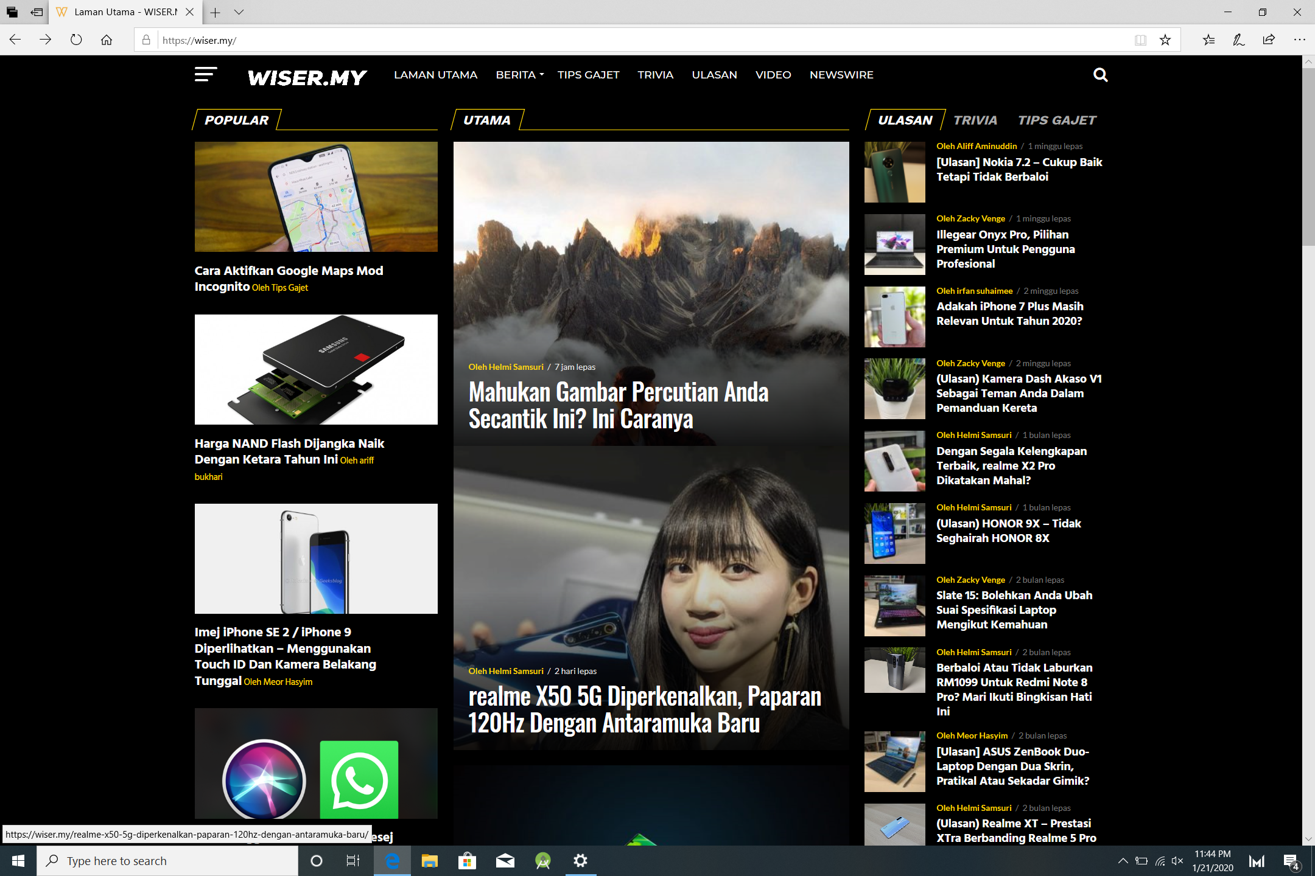Viewport: 1315px width, 876px height.
Task: Open TIPS GAJET in navigation bar
Action: (x=588, y=75)
